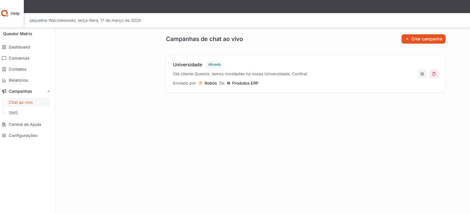This screenshot has width=470, height=214.
Task: Click the Questor Matriz account name
Action: pos(18,34)
